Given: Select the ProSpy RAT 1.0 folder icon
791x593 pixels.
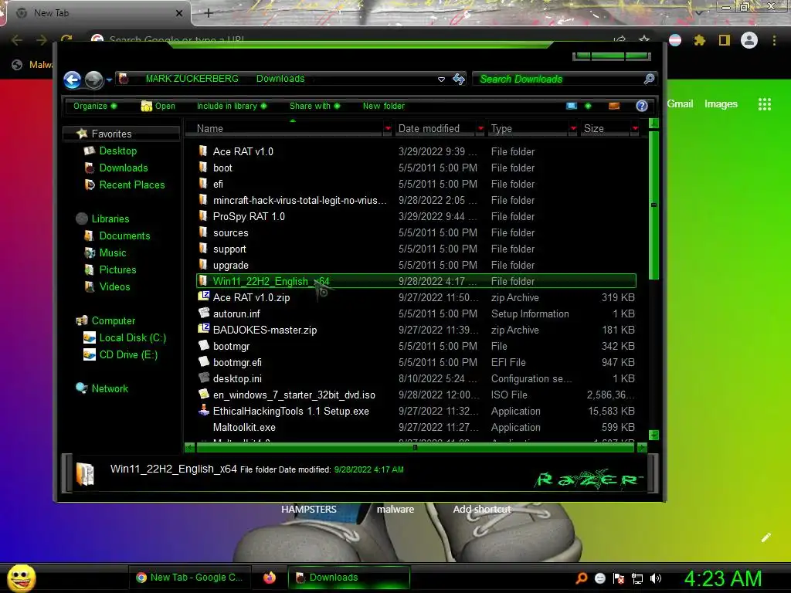Looking at the screenshot, I should 203,216.
